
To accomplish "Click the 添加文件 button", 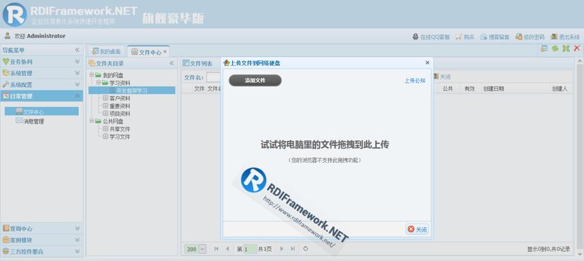I will click(x=255, y=80).
